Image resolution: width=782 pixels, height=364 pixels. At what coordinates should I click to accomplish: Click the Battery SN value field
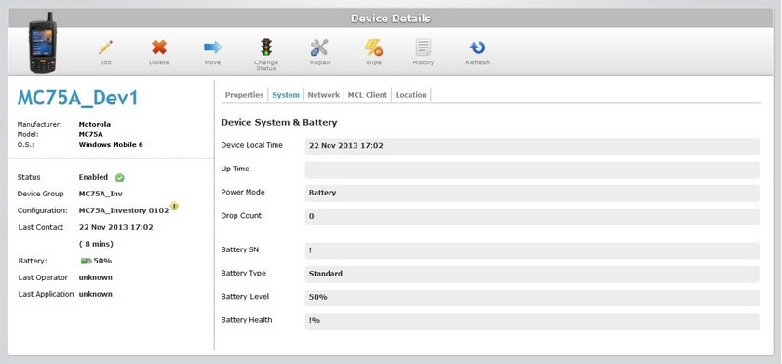coord(532,250)
